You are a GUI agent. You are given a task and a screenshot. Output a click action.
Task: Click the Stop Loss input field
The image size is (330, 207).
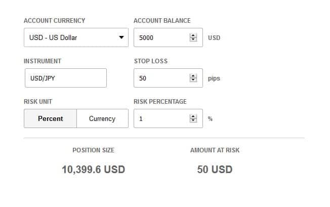click(x=161, y=78)
